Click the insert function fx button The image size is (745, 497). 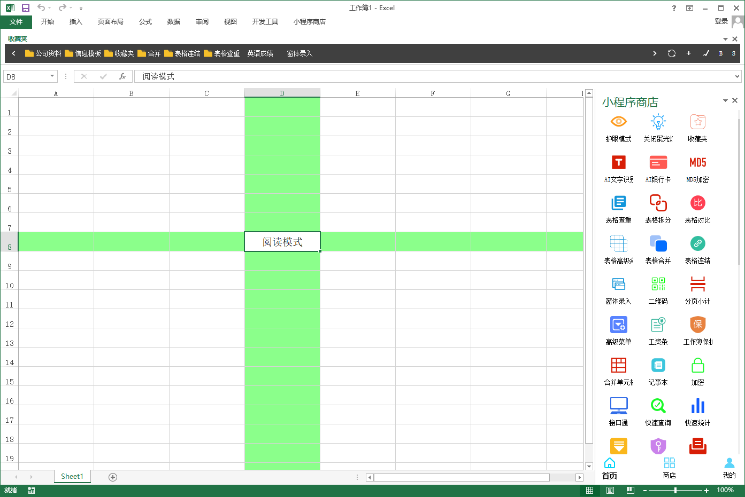[122, 76]
